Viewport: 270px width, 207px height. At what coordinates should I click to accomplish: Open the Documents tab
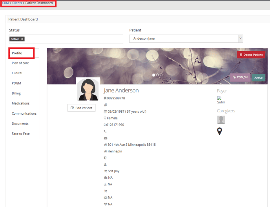pos(20,124)
